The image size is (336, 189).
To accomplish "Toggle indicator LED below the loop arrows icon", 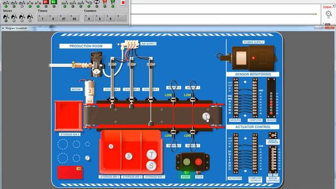I will pyautogui.click(x=97, y=6).
